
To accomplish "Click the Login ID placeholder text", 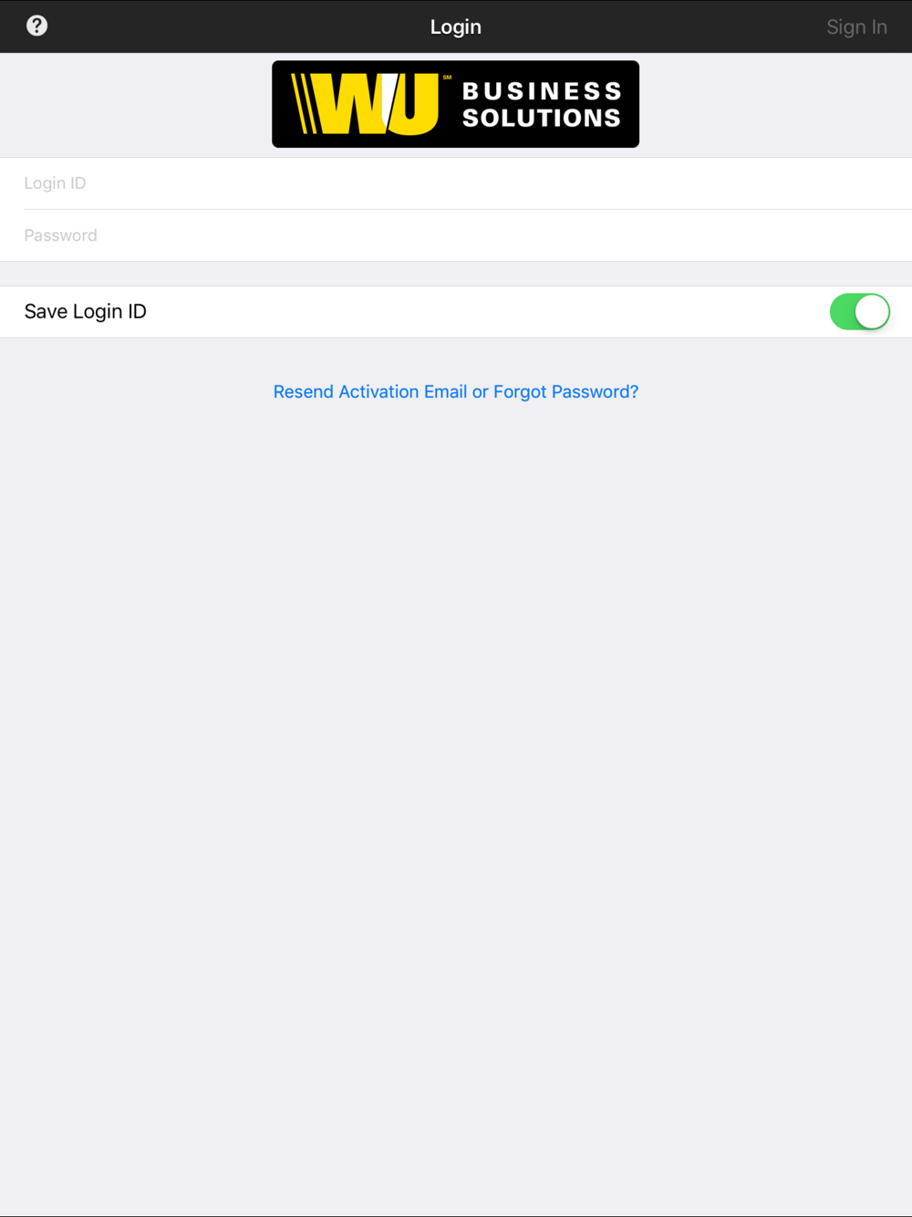I will (x=55, y=183).
